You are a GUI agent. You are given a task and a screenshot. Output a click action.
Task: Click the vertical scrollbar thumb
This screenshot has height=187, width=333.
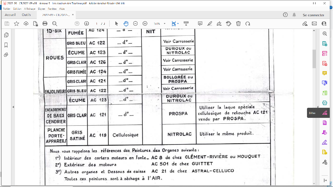coord(314,59)
